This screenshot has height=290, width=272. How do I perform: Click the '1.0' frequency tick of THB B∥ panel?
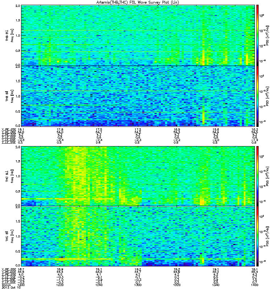tap(18, 96)
